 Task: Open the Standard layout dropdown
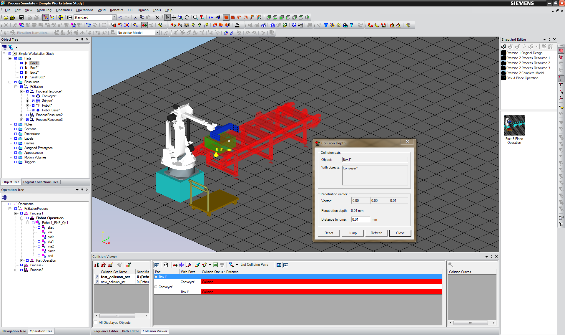(114, 17)
